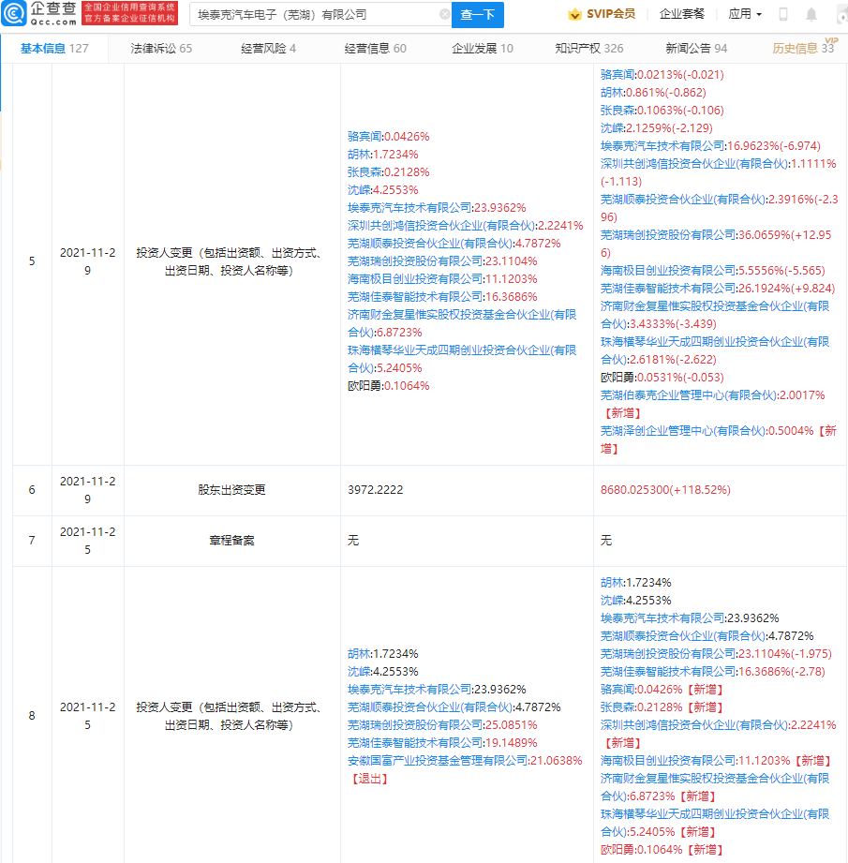Open SVIP会员 membership page
This screenshot has height=863, width=848.
(x=611, y=14)
